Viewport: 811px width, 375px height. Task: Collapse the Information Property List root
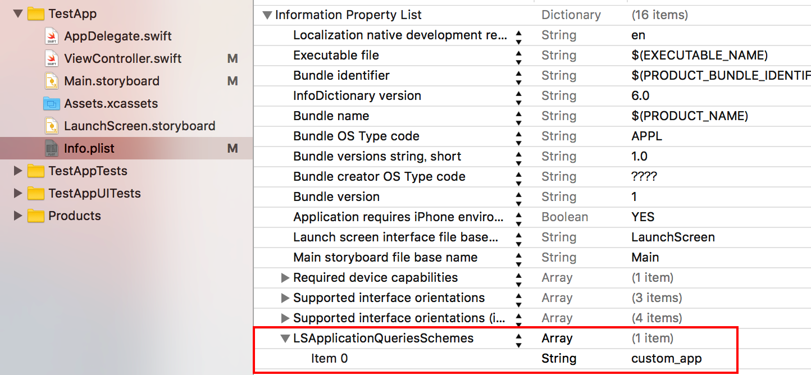pos(267,15)
